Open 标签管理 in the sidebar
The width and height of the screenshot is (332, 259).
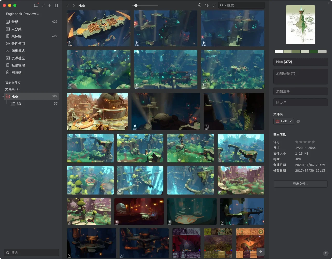[x=31, y=65]
